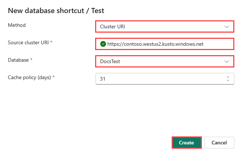Click the green checkmark validation icon

(103, 44)
